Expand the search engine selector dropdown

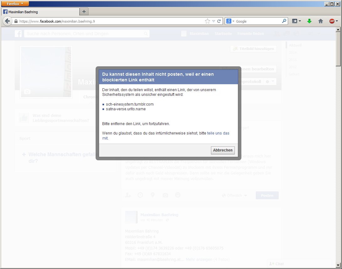tap(230, 21)
